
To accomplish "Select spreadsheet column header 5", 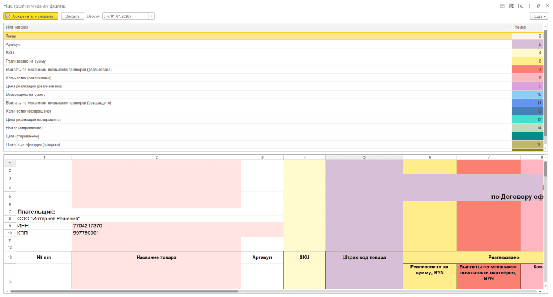I will [364, 157].
